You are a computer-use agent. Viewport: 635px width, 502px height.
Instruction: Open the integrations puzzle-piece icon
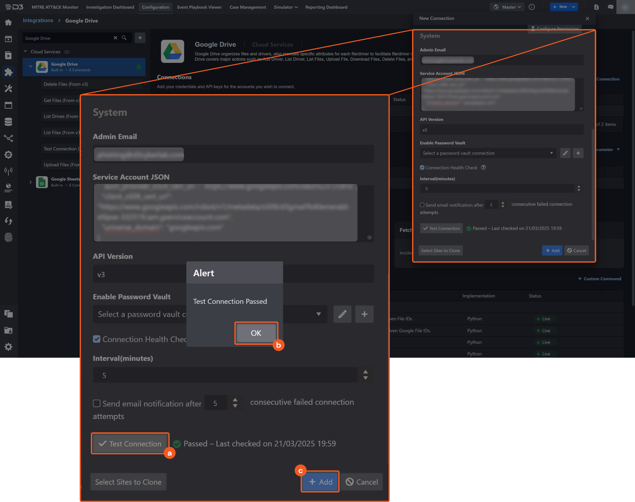coord(8,72)
